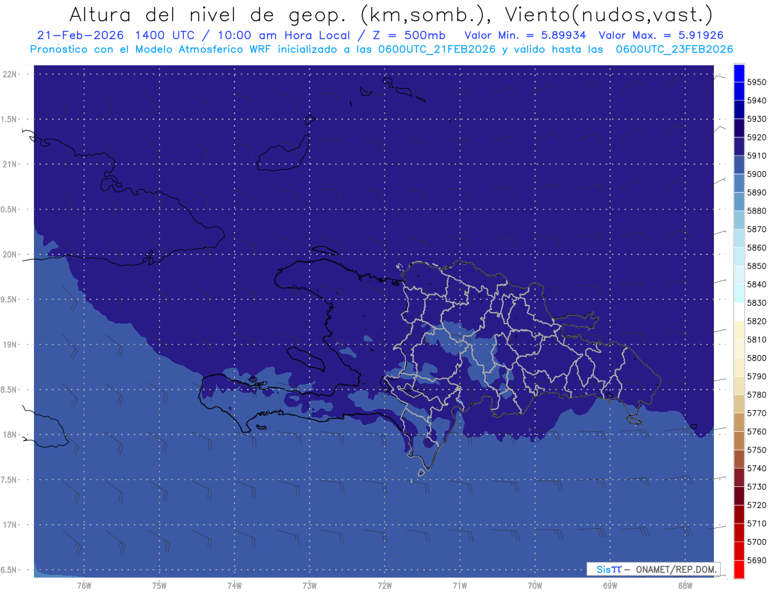769x594 pixels.
Task: Click the '0600UTC_23FEB2026' valid-until text
Action: pyautogui.click(x=674, y=49)
